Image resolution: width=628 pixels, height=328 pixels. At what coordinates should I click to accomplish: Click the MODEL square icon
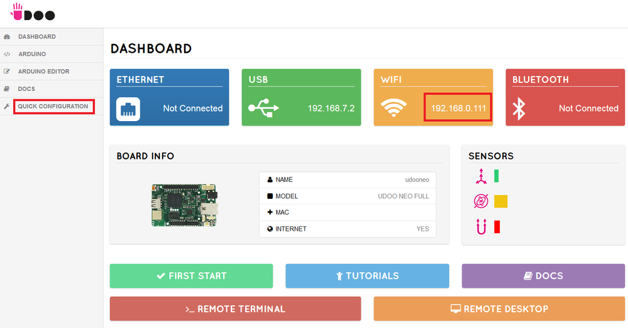click(270, 196)
